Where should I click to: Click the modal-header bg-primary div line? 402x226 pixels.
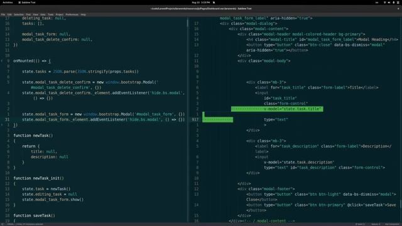pyautogui.click(x=301, y=34)
